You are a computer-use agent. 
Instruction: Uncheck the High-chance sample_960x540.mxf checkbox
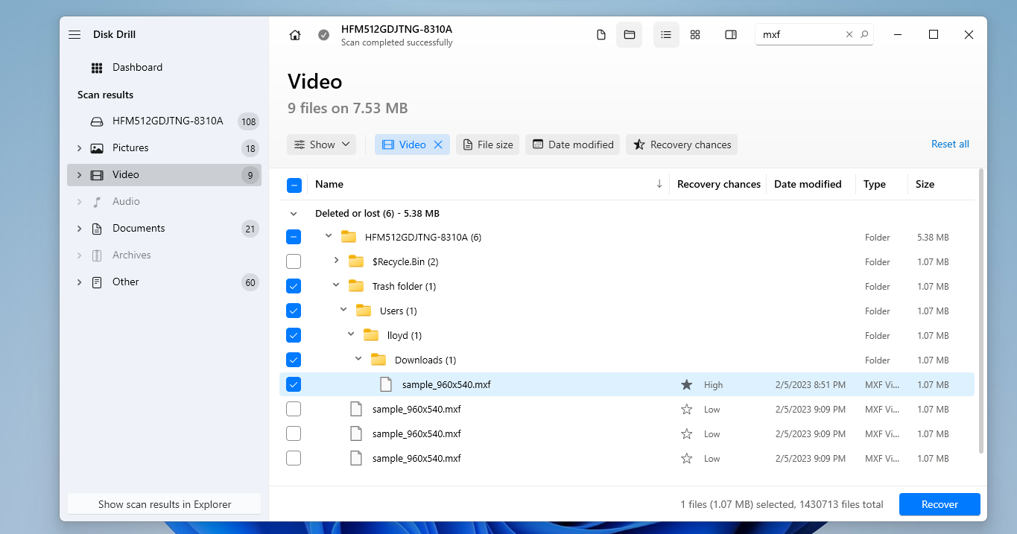[294, 384]
